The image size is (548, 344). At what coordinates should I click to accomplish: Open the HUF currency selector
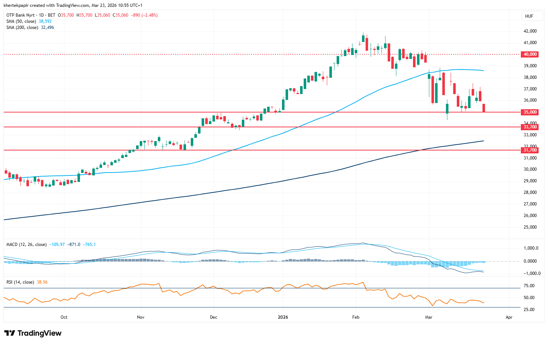tap(529, 16)
